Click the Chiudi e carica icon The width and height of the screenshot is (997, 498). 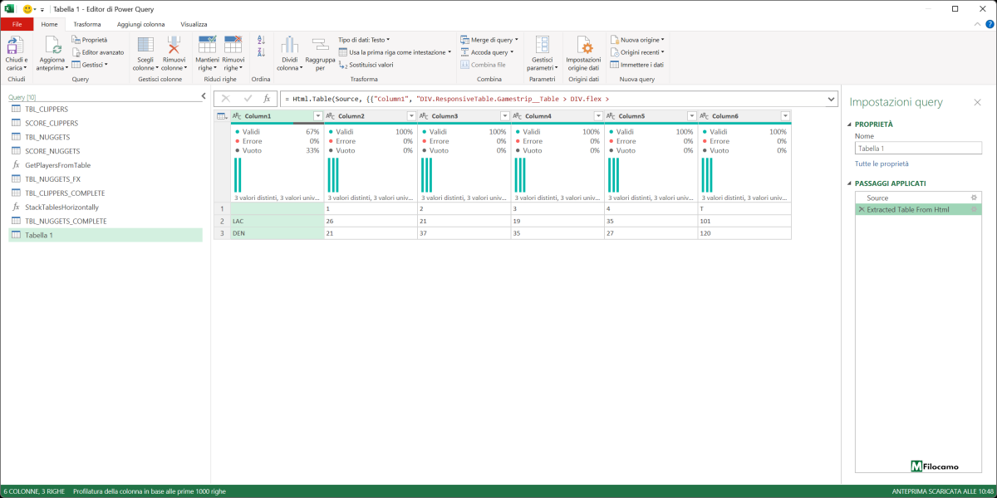coord(16,45)
